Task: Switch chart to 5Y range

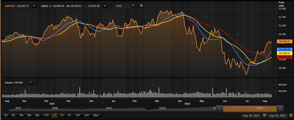Action: [69, 115]
